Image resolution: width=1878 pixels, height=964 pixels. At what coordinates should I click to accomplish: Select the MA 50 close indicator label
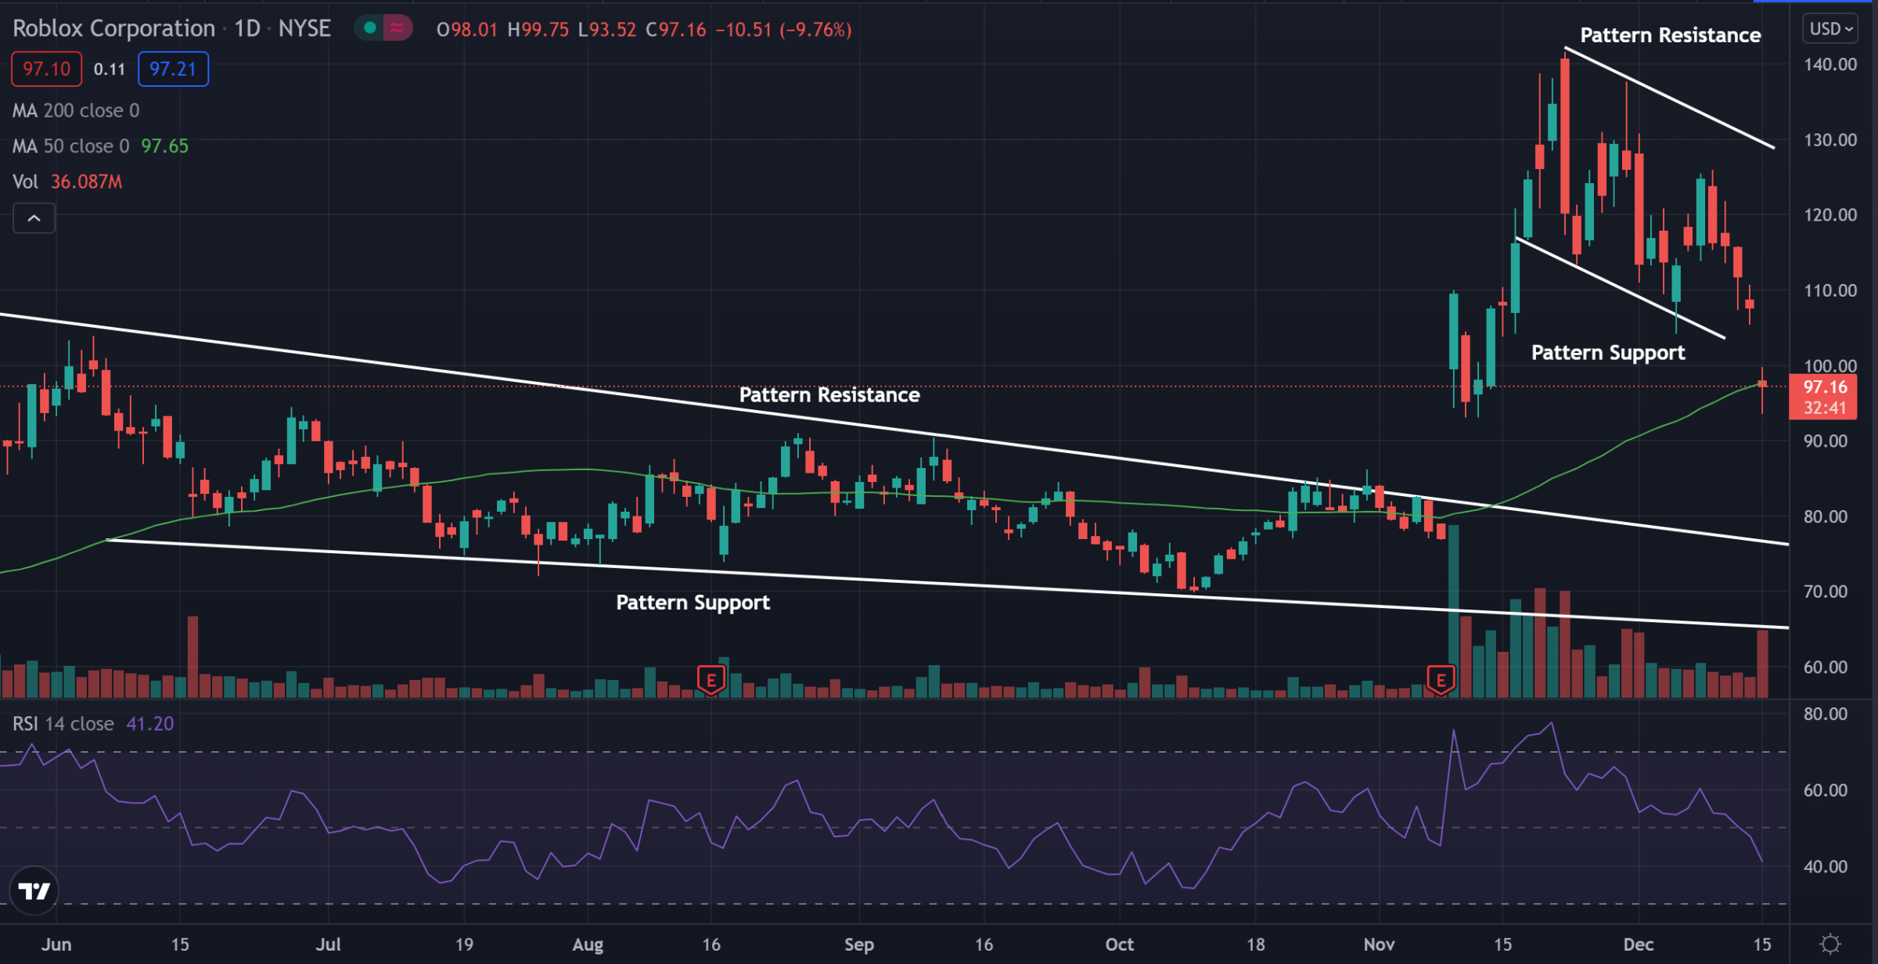point(71,146)
